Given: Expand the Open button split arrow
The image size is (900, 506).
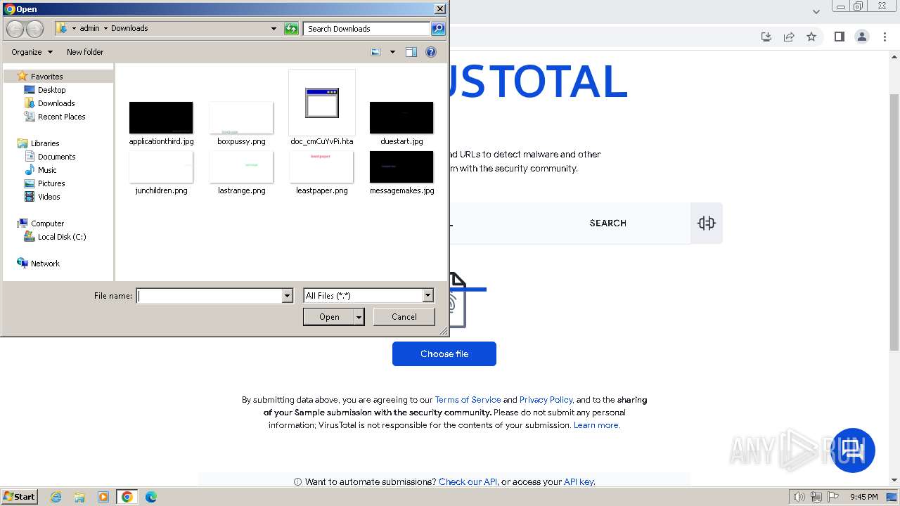Looking at the screenshot, I should click(359, 317).
